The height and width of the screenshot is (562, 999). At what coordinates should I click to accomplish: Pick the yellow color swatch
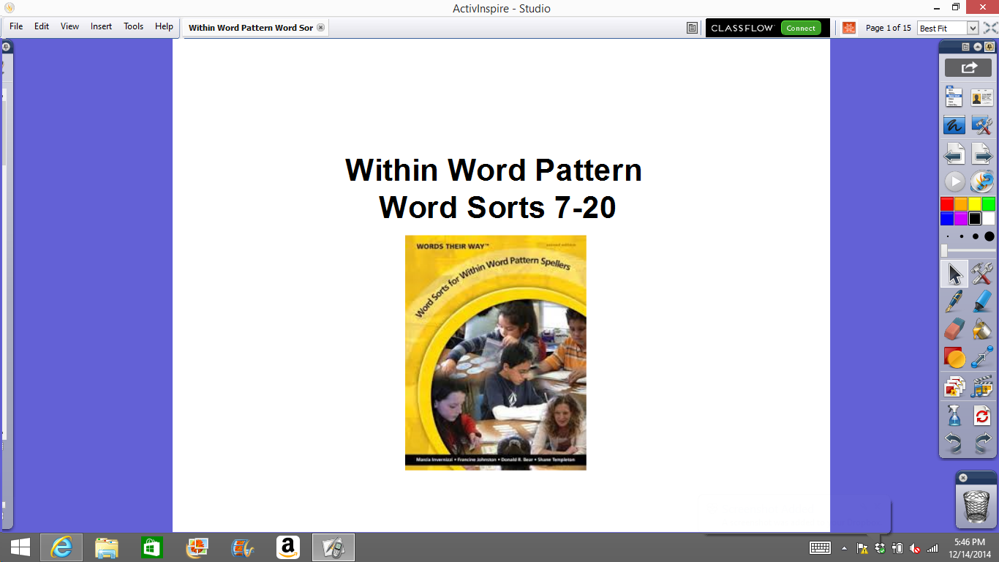point(975,204)
